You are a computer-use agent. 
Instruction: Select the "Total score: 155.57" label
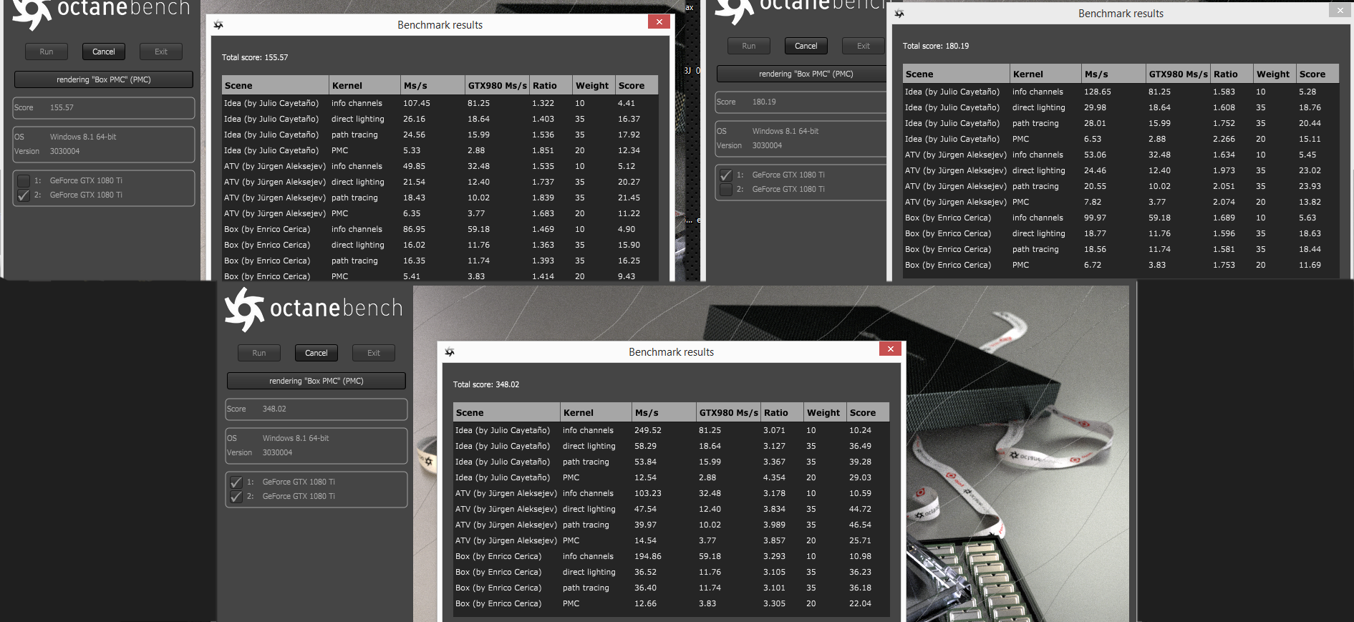tap(255, 57)
